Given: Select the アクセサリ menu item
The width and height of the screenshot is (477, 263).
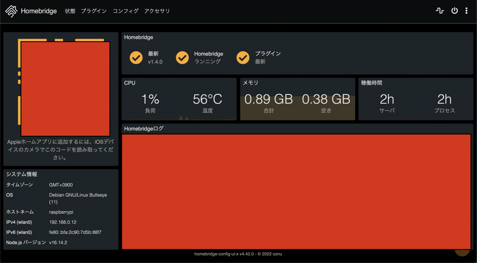Looking at the screenshot, I should tap(157, 11).
